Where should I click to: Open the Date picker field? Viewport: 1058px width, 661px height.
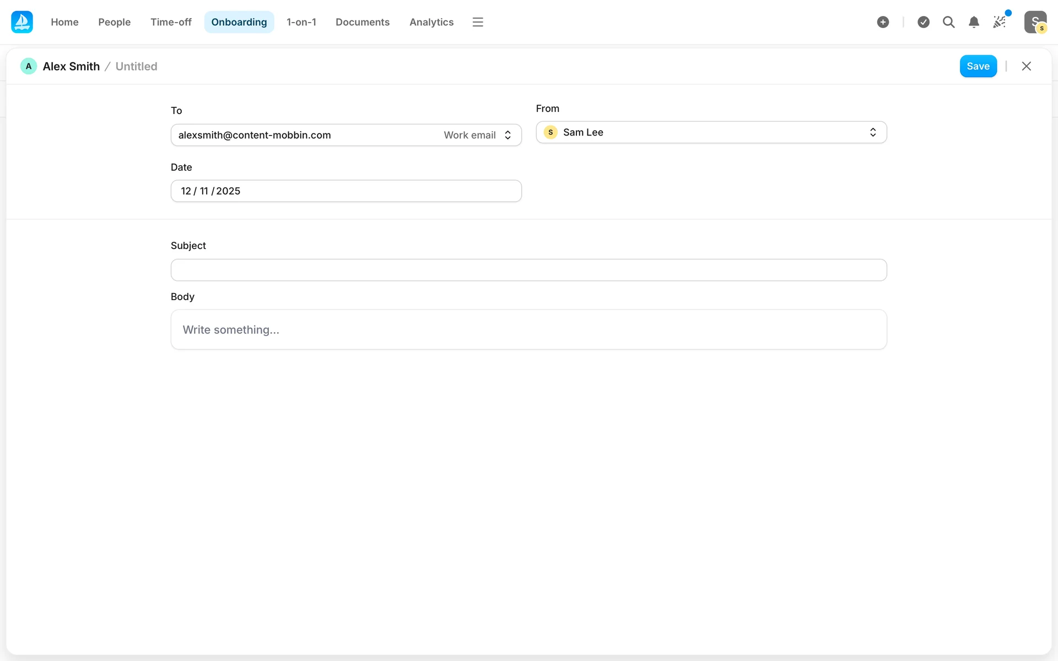tap(346, 191)
